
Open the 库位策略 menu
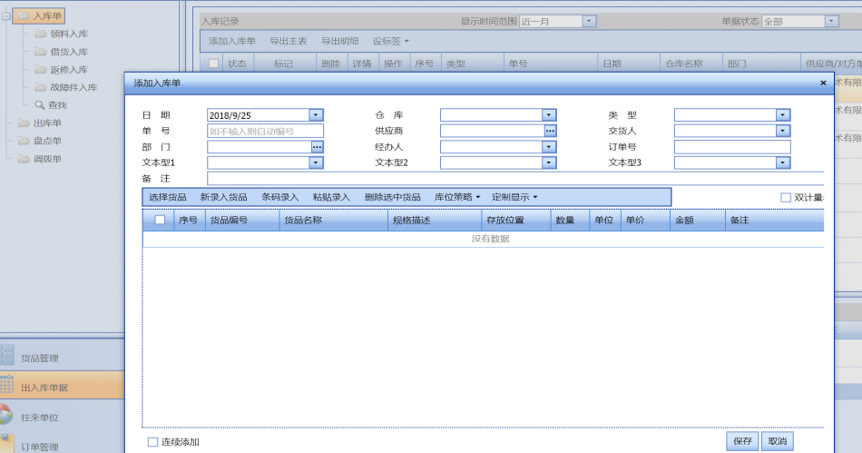tap(456, 197)
